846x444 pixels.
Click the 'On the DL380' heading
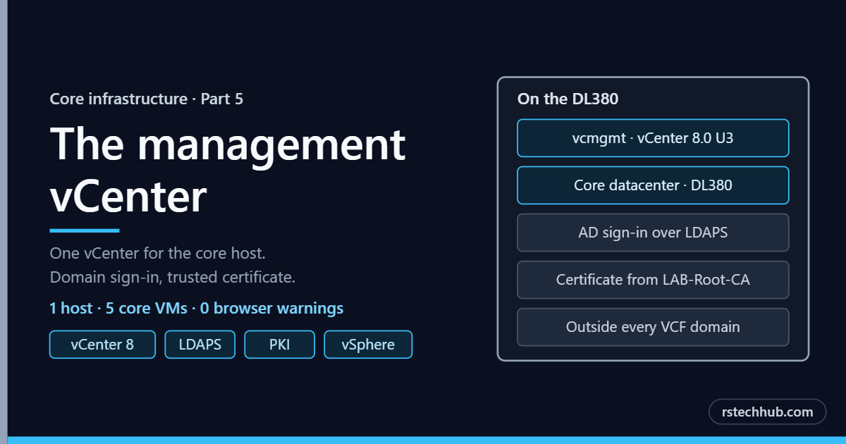tap(568, 99)
